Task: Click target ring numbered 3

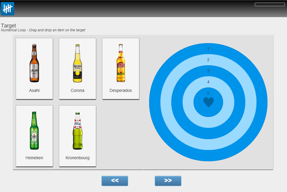Action: click(208, 71)
